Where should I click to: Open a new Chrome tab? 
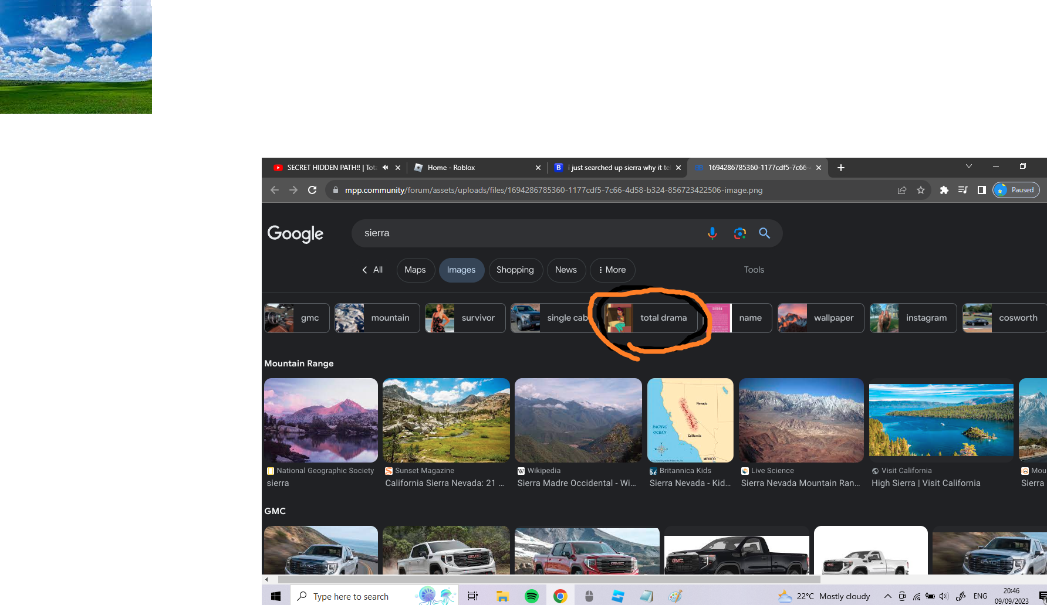[x=841, y=168]
